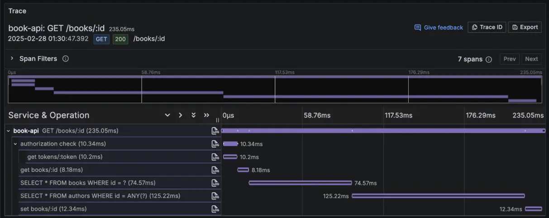
Task: Expand all spans with double-right chevron
Action: click(207, 115)
